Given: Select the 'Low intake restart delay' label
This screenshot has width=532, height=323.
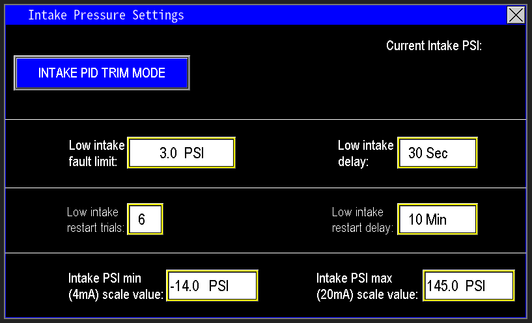Looking at the screenshot, I should 362,220.
